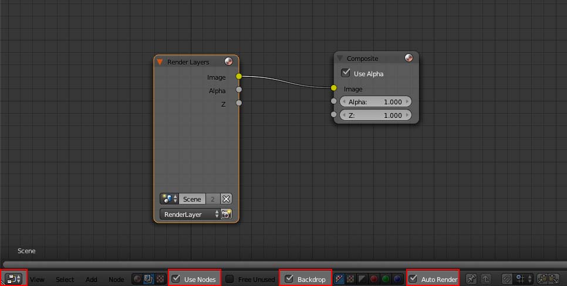The width and height of the screenshot is (567, 286).
Task: Toggle Render Layers node preview sphere
Action: pos(228,62)
